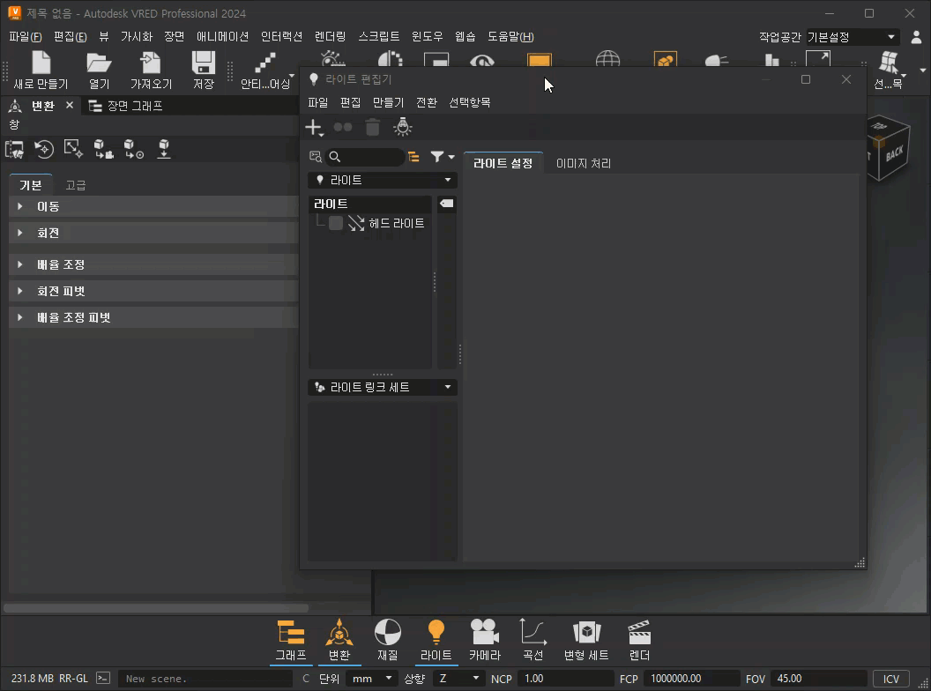This screenshot has height=691, width=931.
Task: Click the BACK face of the navigation cube
Action: point(894,153)
